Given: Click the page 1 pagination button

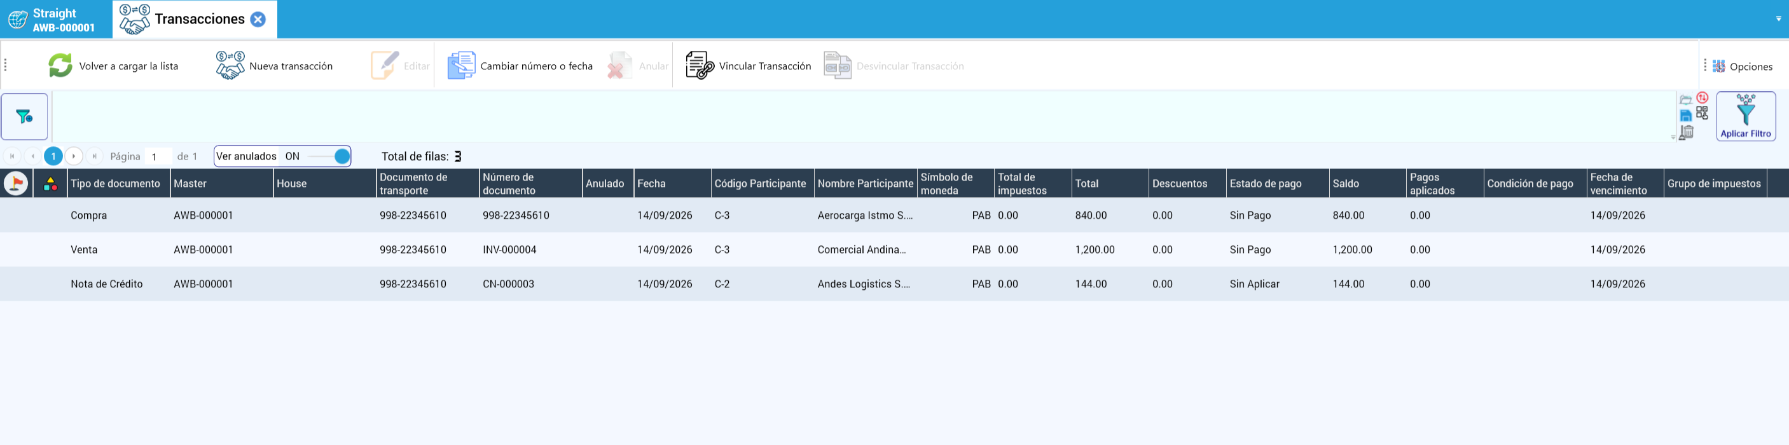Looking at the screenshot, I should [x=53, y=156].
